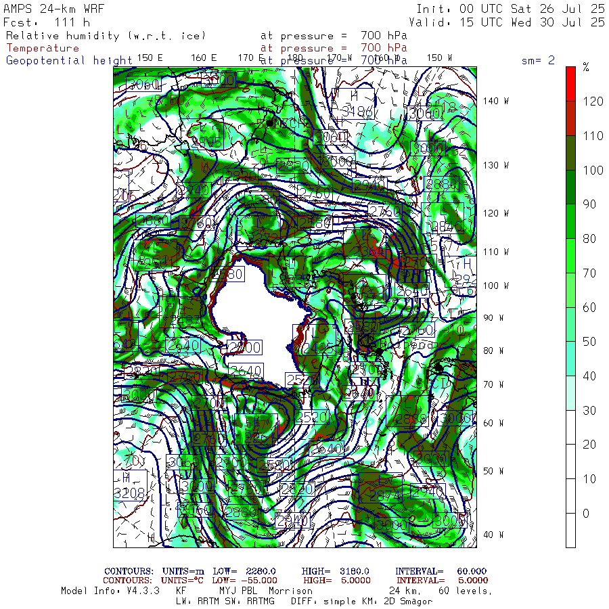The height and width of the screenshot is (609, 609).
Task: Click the red 120% colorbar segment at top
Action: 570,84
